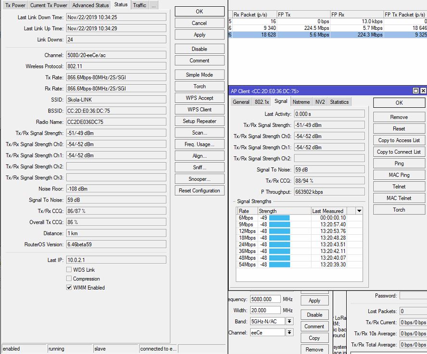Click the Last IP field 10.0.2.1
Viewport: 427px width, 354px height.
point(116,260)
